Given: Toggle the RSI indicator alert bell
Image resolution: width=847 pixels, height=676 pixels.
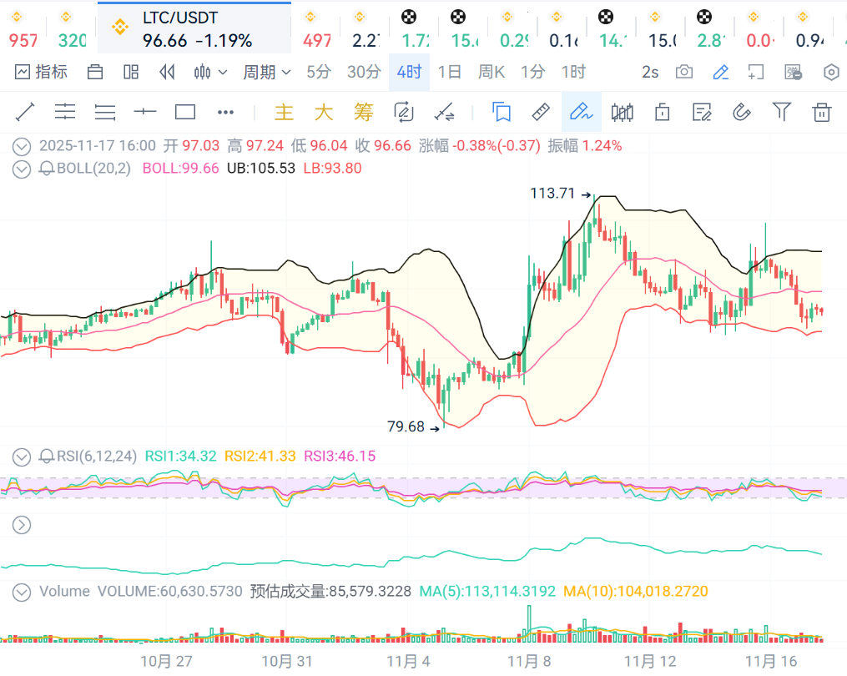Looking at the screenshot, I should 47,457.
